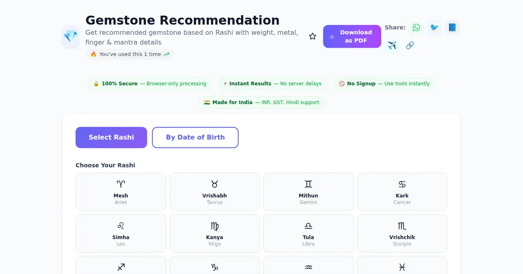
Task: Click the download arrow inside the PDF button
Action: click(331, 36)
